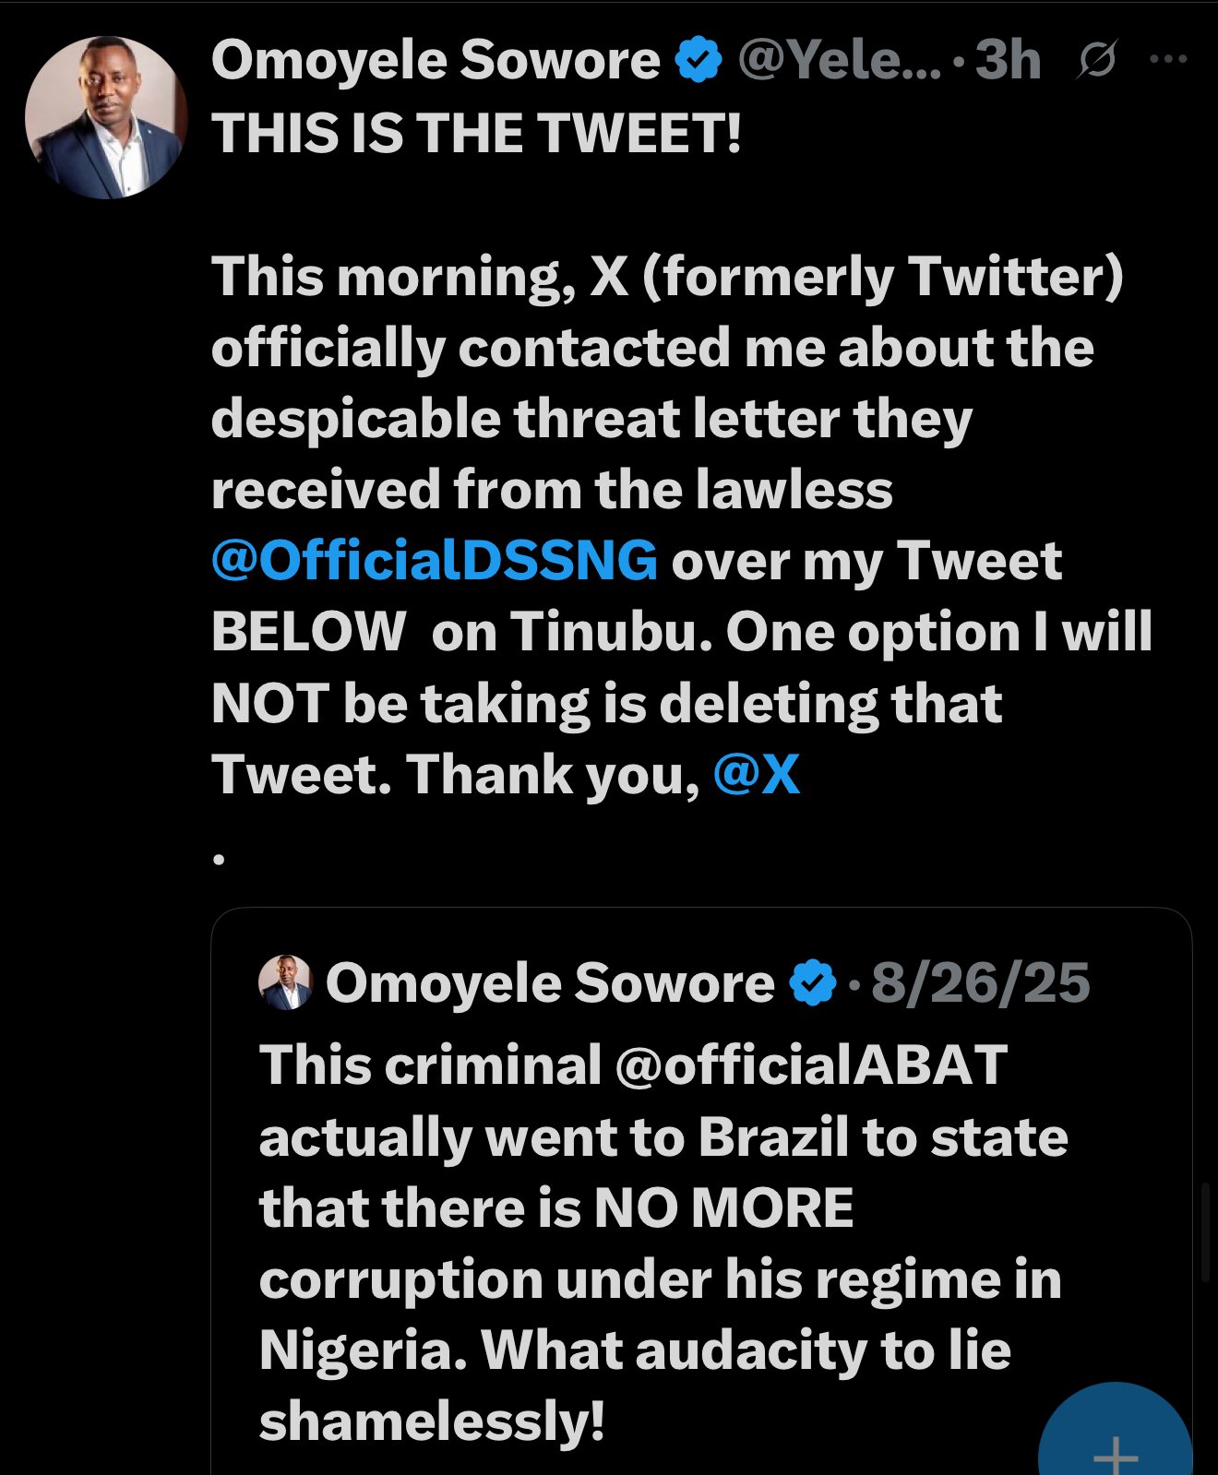
Task: Follow the @X mention link
Action: coord(757,774)
